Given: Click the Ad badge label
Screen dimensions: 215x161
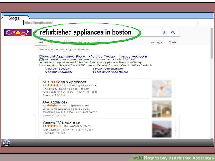Looking at the screenshot, I should tap(41, 60).
